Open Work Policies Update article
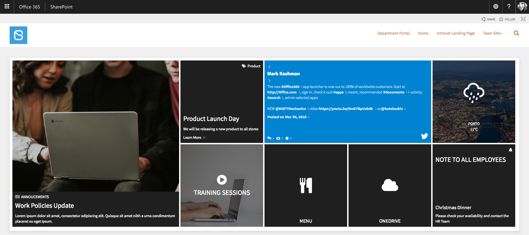This screenshot has width=529, height=235. pos(44,206)
